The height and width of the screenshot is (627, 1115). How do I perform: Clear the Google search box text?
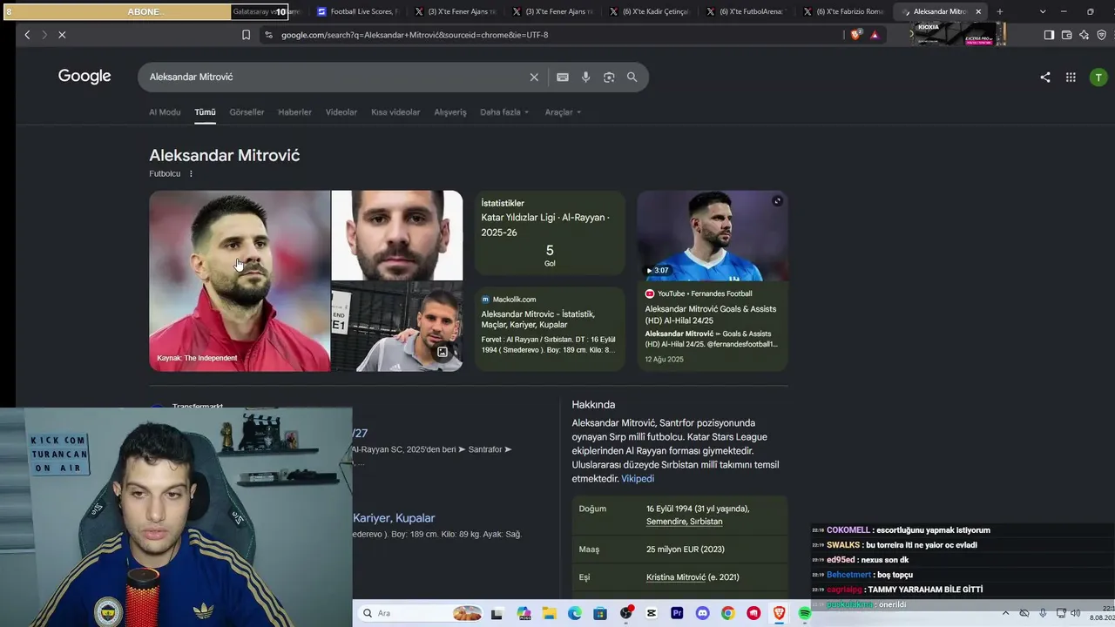[x=534, y=77]
